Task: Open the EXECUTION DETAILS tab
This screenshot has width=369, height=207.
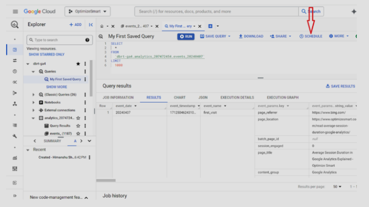Action: click(x=237, y=97)
